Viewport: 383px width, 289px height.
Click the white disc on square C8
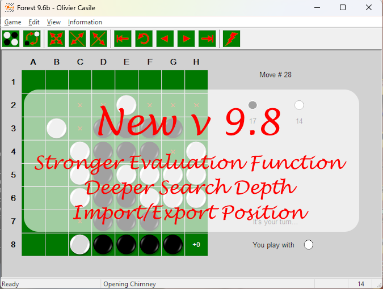pos(79,244)
